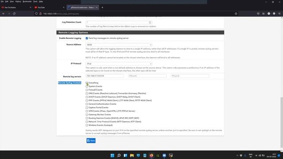Open a new tab with the plus icon
The width and height of the screenshot is (283, 159).
click(x=102, y=8)
